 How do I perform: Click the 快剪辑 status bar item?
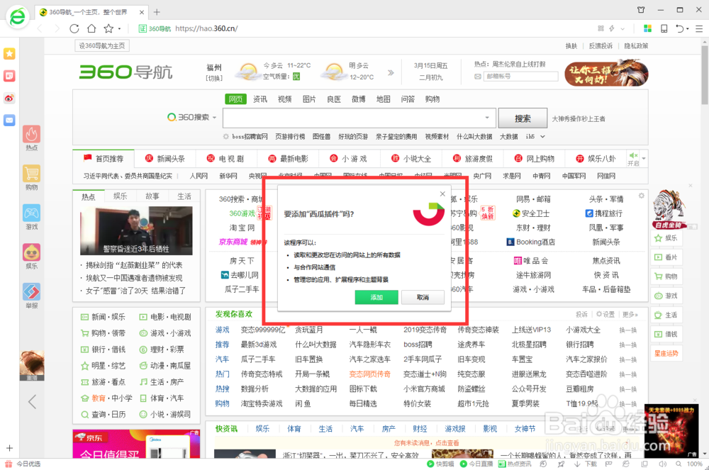click(x=440, y=464)
